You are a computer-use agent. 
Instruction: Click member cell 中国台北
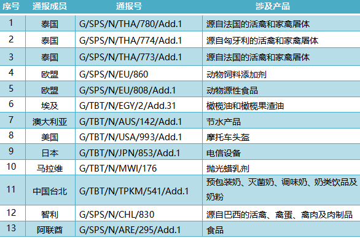click(50, 191)
